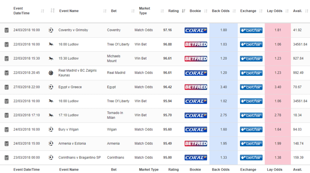Click date 23/03/2018 00:00
310x173 pixels.
(27, 157)
